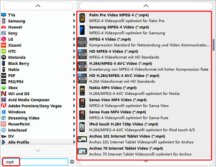
Task: Expand the Windows submenu arrow
Action: coord(74,112)
